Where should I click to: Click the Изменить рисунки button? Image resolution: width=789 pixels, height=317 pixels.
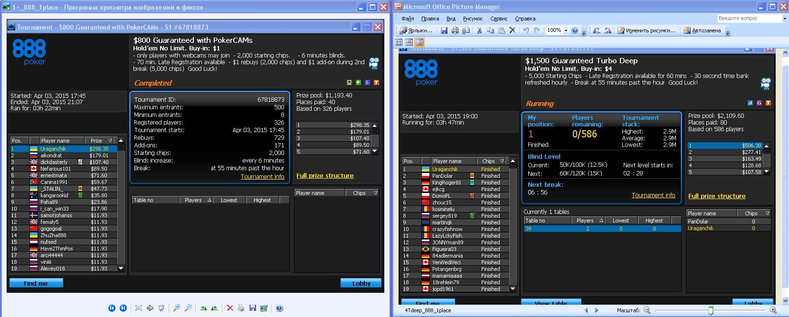[646, 30]
